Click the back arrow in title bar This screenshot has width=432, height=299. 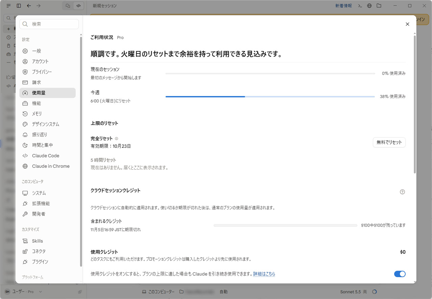pyautogui.click(x=29, y=6)
